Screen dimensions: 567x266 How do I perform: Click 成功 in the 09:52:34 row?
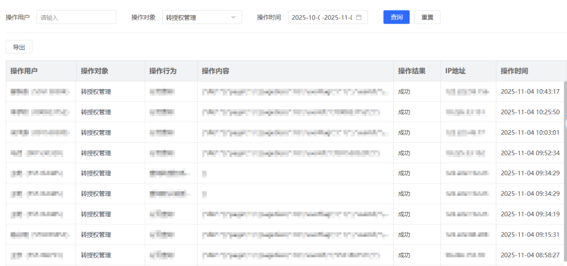[x=404, y=153]
